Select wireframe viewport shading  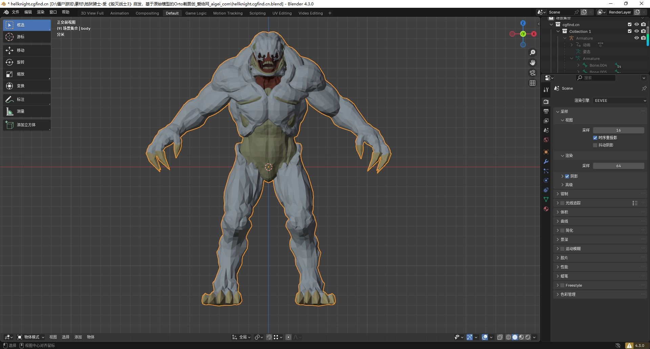(508, 337)
